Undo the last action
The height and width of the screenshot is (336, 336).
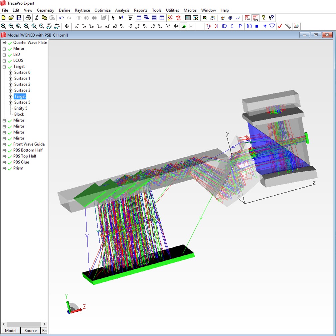pyautogui.click(x=61, y=18)
